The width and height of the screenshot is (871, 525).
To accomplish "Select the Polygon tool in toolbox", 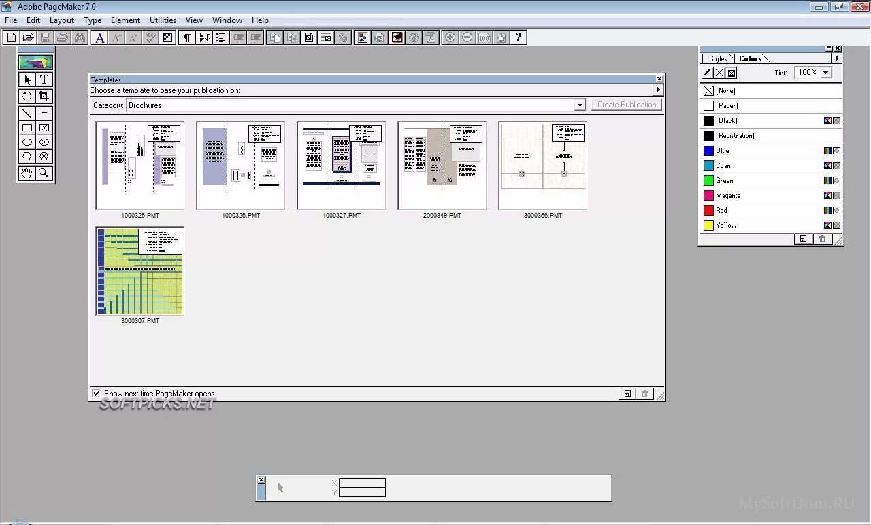I will click(x=27, y=157).
